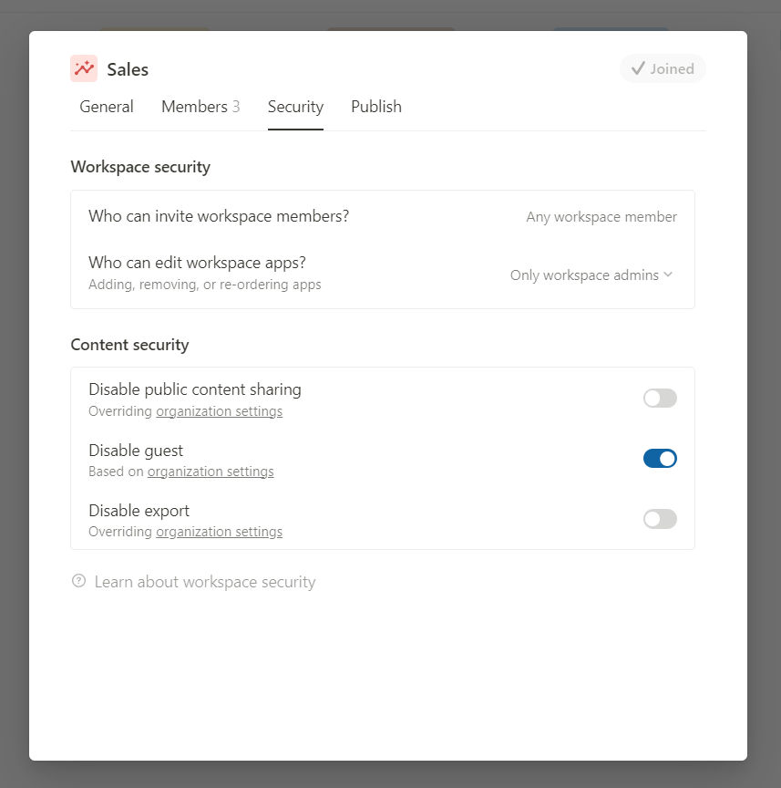Open organization settings link under Disable guest

[211, 472]
